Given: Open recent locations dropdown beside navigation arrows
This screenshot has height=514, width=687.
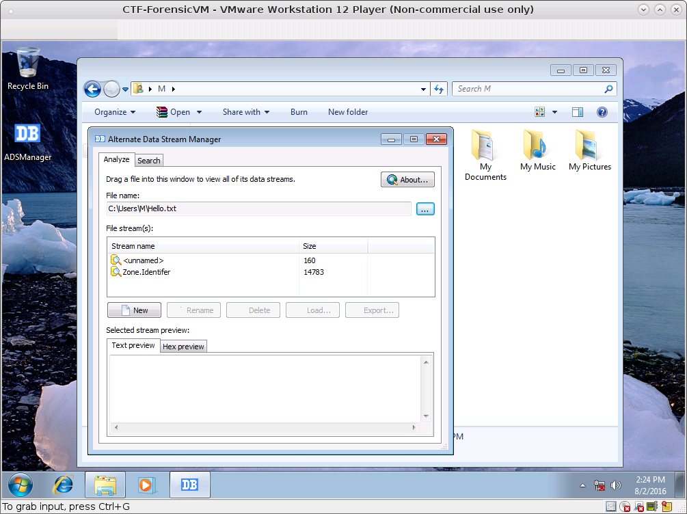Looking at the screenshot, I should pos(125,90).
